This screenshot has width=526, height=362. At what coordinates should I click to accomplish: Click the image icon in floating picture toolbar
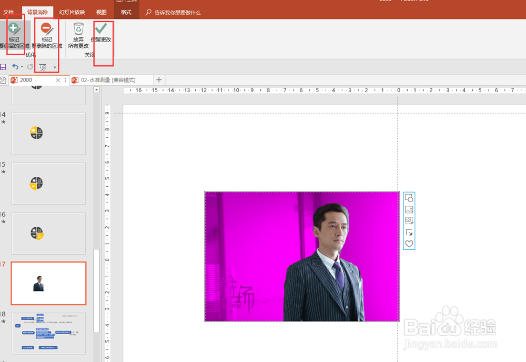[x=409, y=209]
